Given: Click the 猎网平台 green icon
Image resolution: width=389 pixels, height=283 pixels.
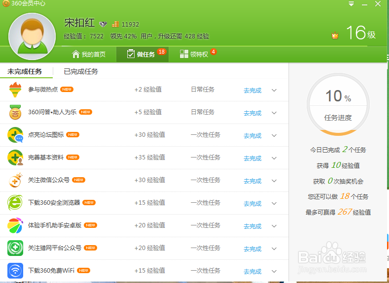Looking at the screenshot, I should pos(15,248).
